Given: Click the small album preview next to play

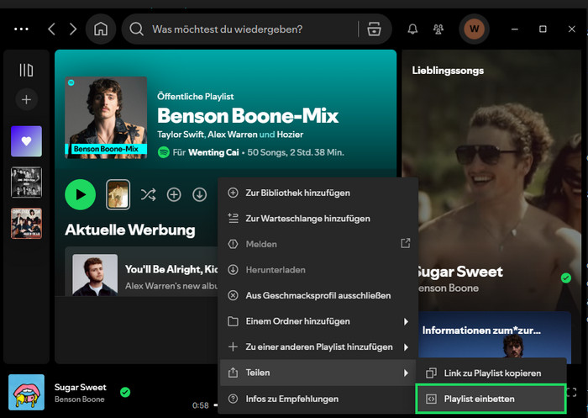Looking at the screenshot, I should click(118, 194).
